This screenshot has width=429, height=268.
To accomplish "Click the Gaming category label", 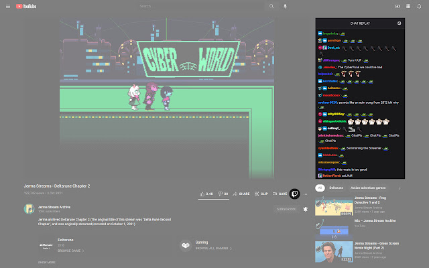I will click(x=202, y=243).
